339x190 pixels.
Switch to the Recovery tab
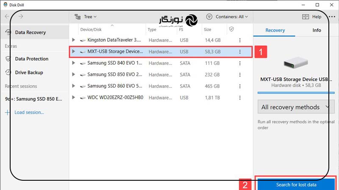click(x=275, y=30)
